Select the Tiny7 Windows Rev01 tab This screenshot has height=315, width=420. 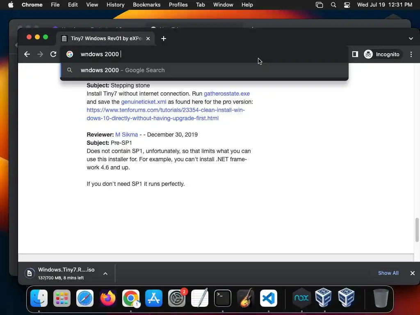pos(105,39)
